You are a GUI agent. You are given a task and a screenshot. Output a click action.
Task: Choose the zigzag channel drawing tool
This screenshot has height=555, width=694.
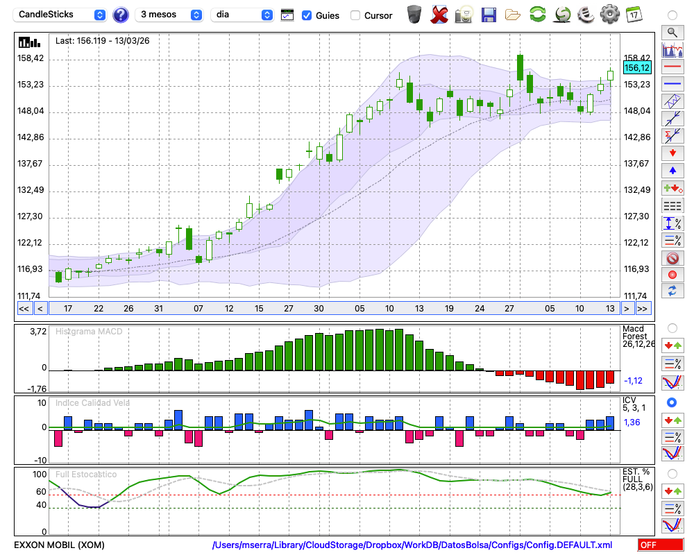coord(672,101)
